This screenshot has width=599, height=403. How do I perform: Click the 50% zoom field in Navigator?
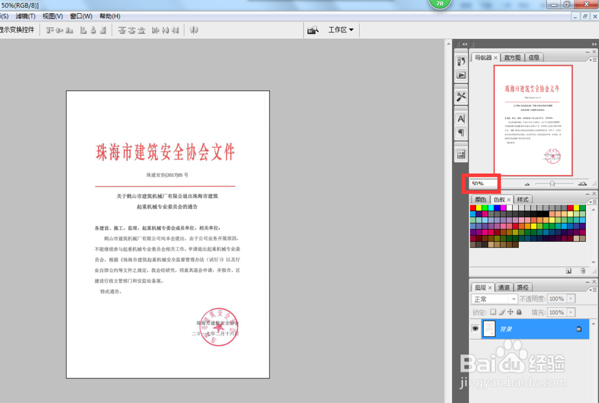point(483,184)
